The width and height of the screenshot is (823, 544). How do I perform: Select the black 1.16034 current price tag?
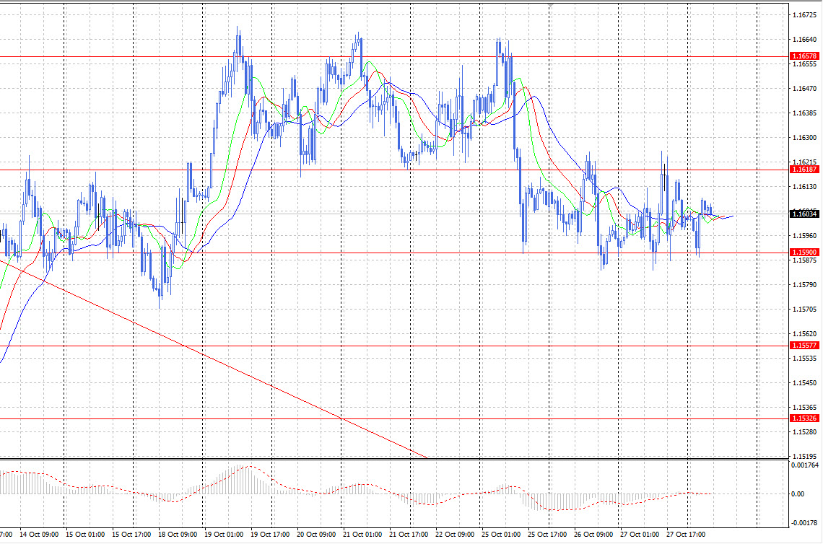[x=804, y=214]
